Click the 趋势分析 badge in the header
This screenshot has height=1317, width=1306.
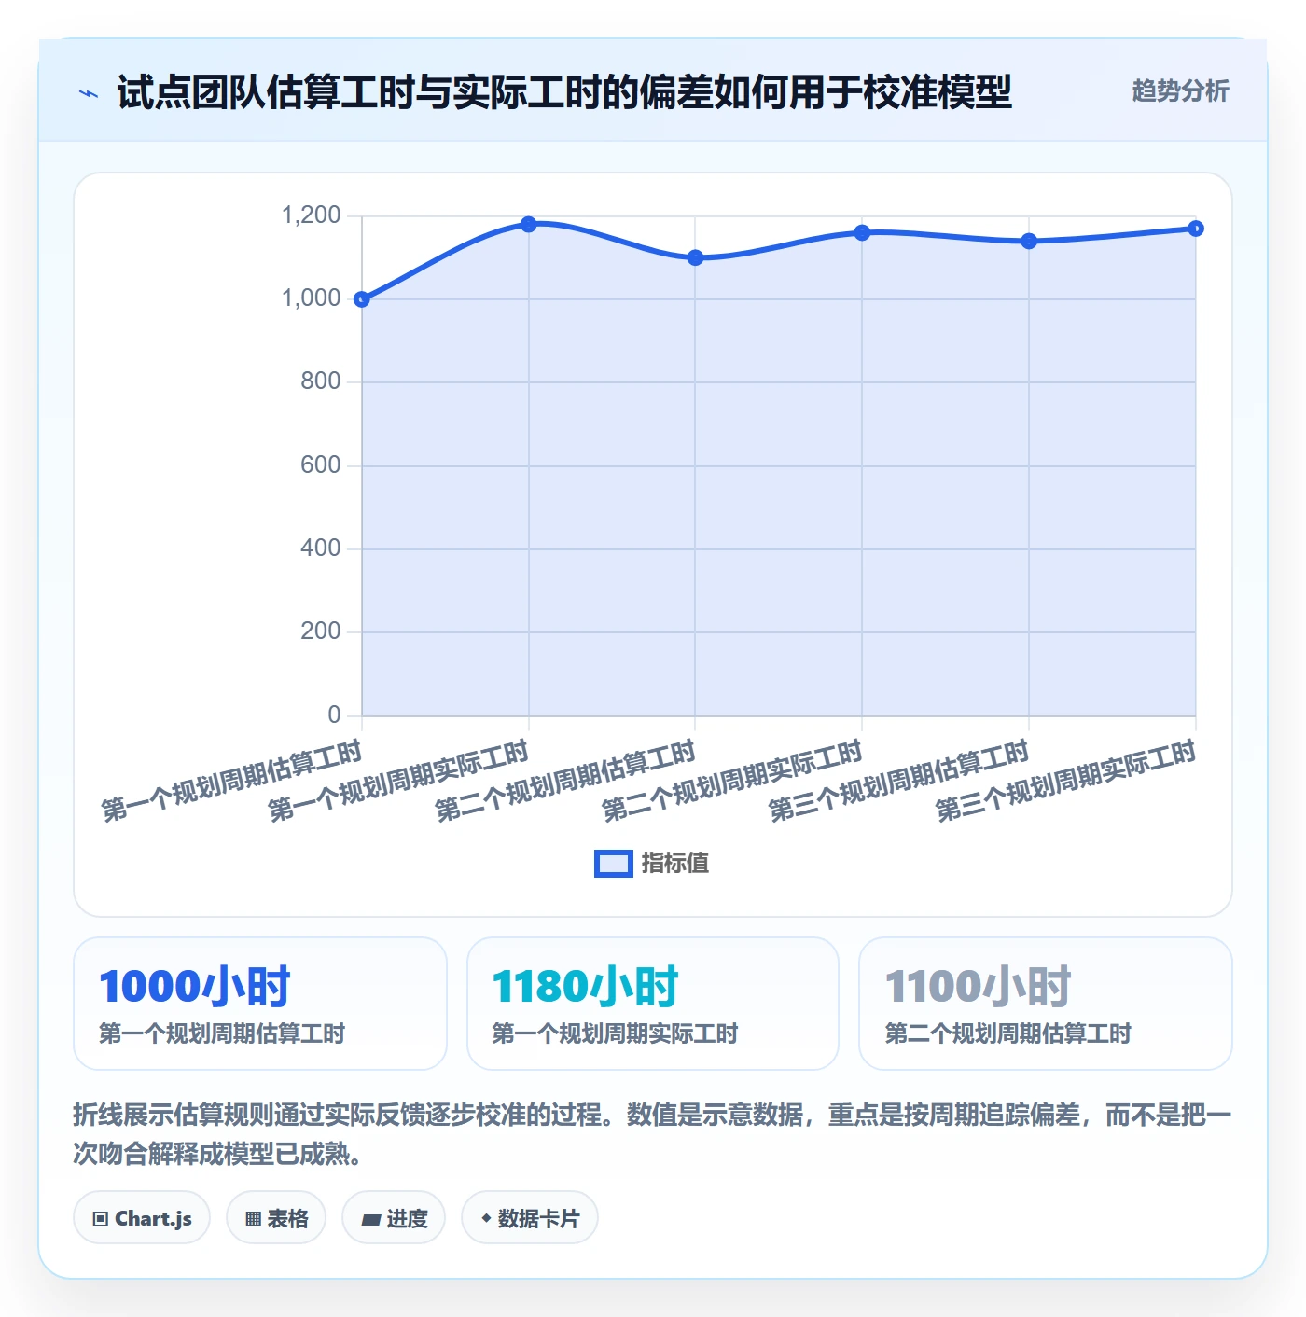click(1180, 90)
